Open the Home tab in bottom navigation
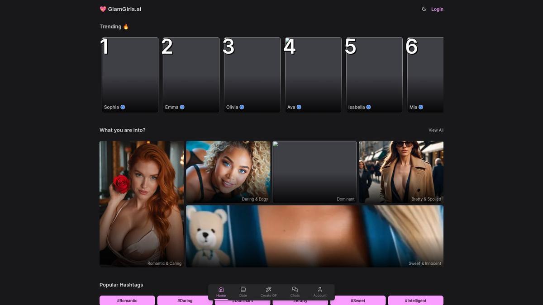Viewport: 543px width, 305px height. (221, 292)
